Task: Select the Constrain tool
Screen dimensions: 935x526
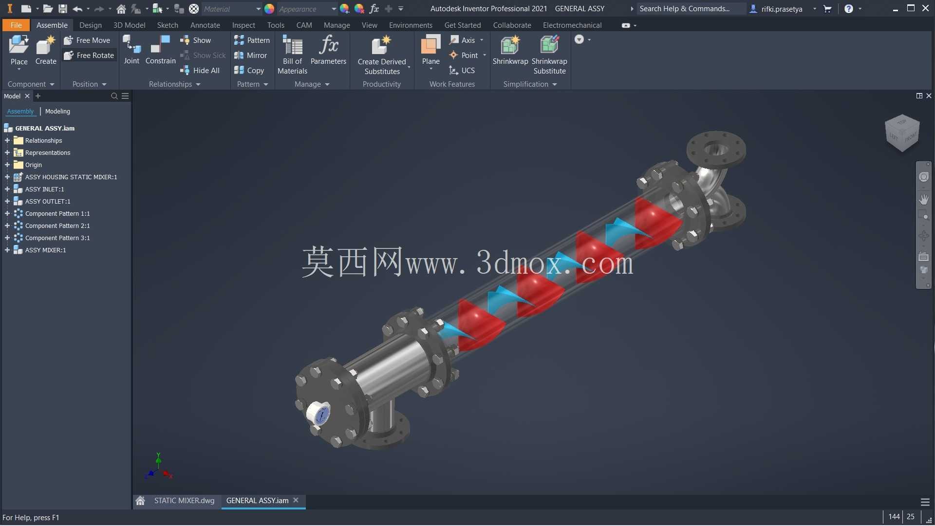Action: tap(160, 50)
